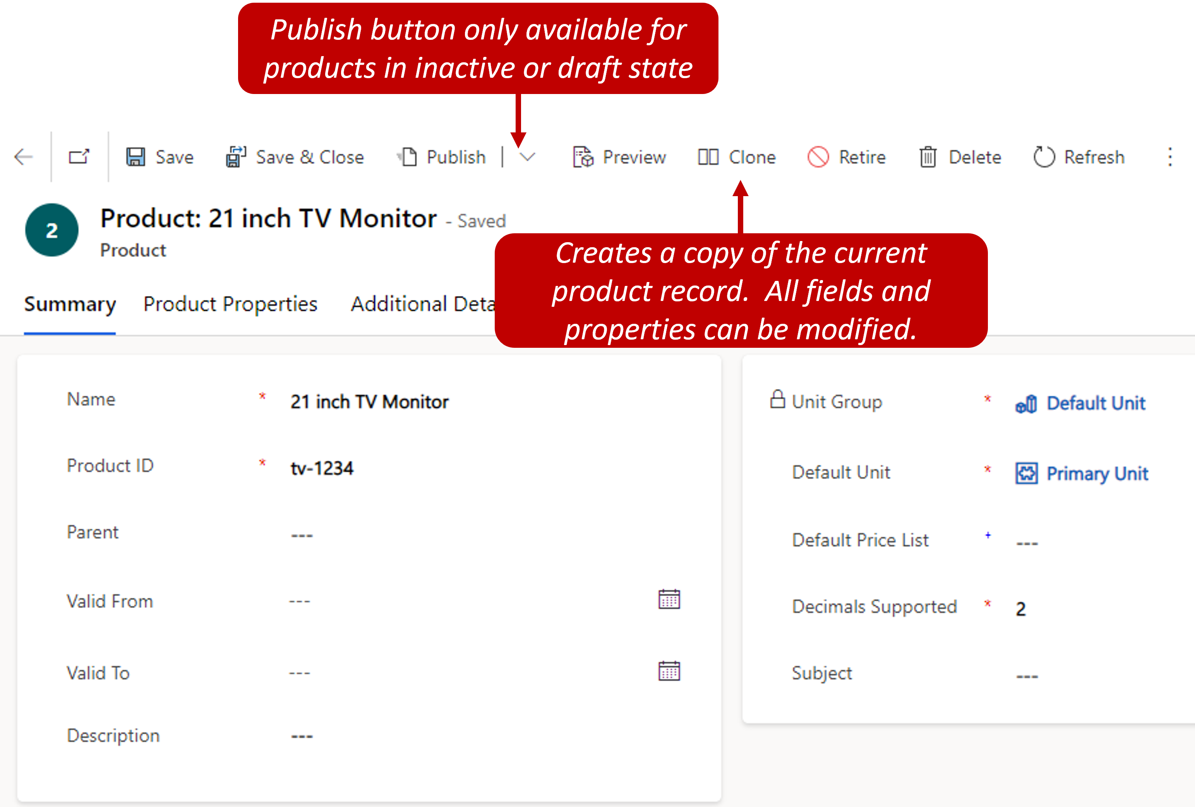
Task: Refresh the product form
Action: click(x=1079, y=157)
